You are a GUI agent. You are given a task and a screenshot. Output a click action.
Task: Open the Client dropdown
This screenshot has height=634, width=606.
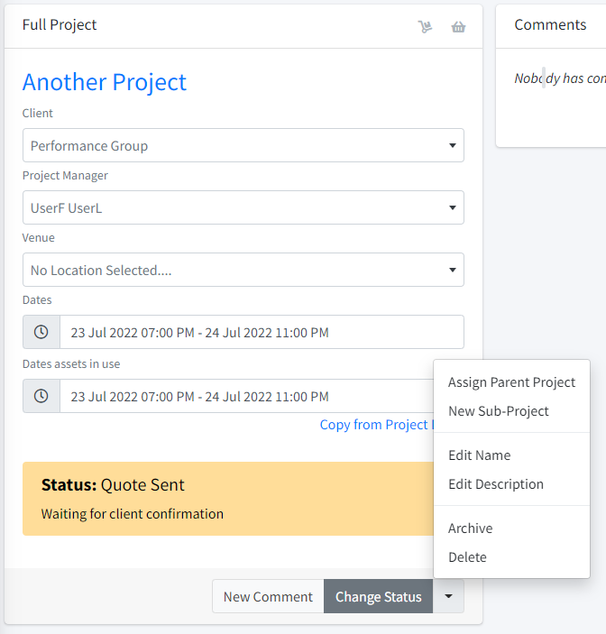[243, 145]
